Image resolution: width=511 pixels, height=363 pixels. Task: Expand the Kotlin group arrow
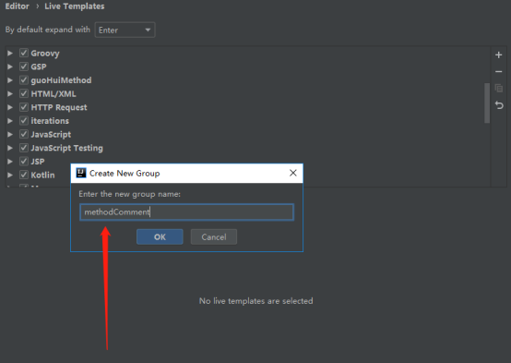(x=10, y=175)
